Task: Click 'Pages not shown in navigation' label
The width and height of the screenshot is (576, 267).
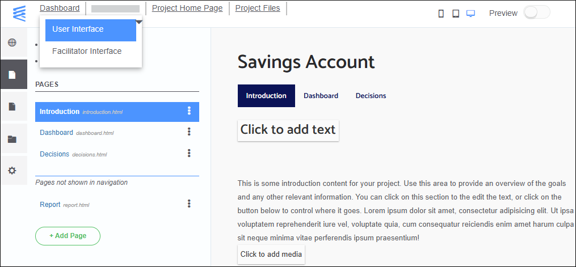Action: tap(82, 183)
